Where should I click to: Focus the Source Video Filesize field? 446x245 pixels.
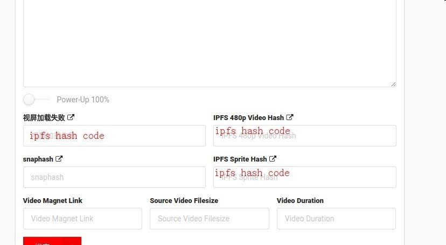pos(210,219)
